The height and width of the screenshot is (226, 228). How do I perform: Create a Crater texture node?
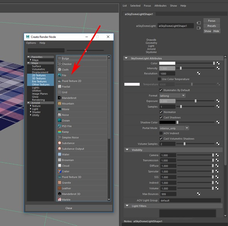(x=82, y=172)
